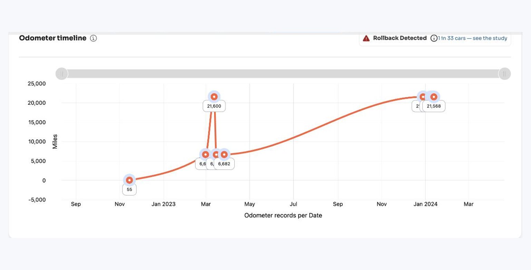Click the red Rollback Detected warning triangle
This screenshot has width=531, height=270.
366,38
